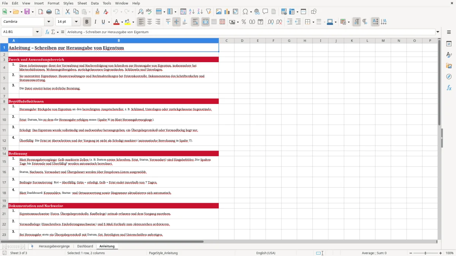Image resolution: width=456 pixels, height=256 pixels.
Task: Center the cell content vertically
Action: 176,22
